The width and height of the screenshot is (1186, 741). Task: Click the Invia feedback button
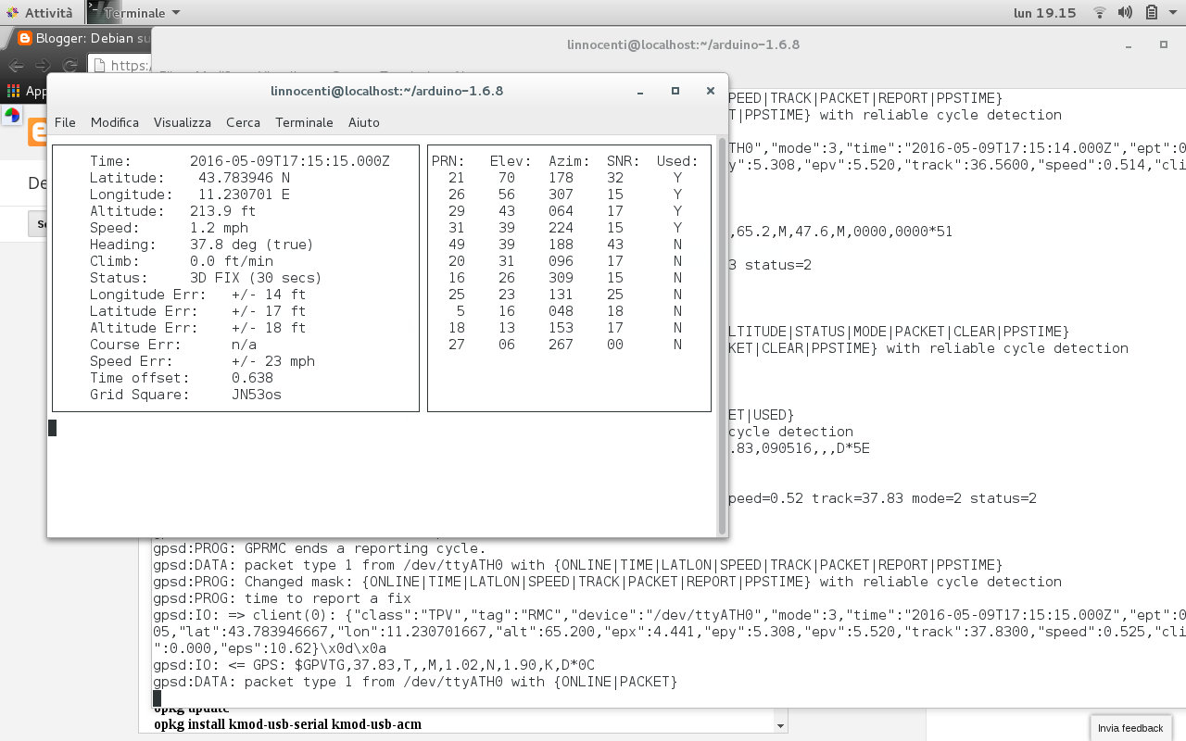(x=1130, y=729)
